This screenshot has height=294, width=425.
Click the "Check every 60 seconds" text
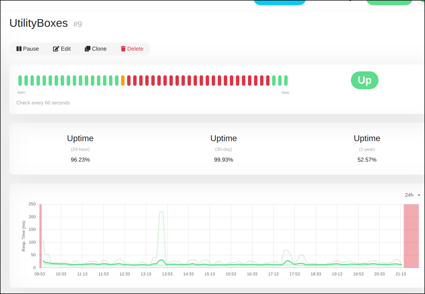pos(43,103)
